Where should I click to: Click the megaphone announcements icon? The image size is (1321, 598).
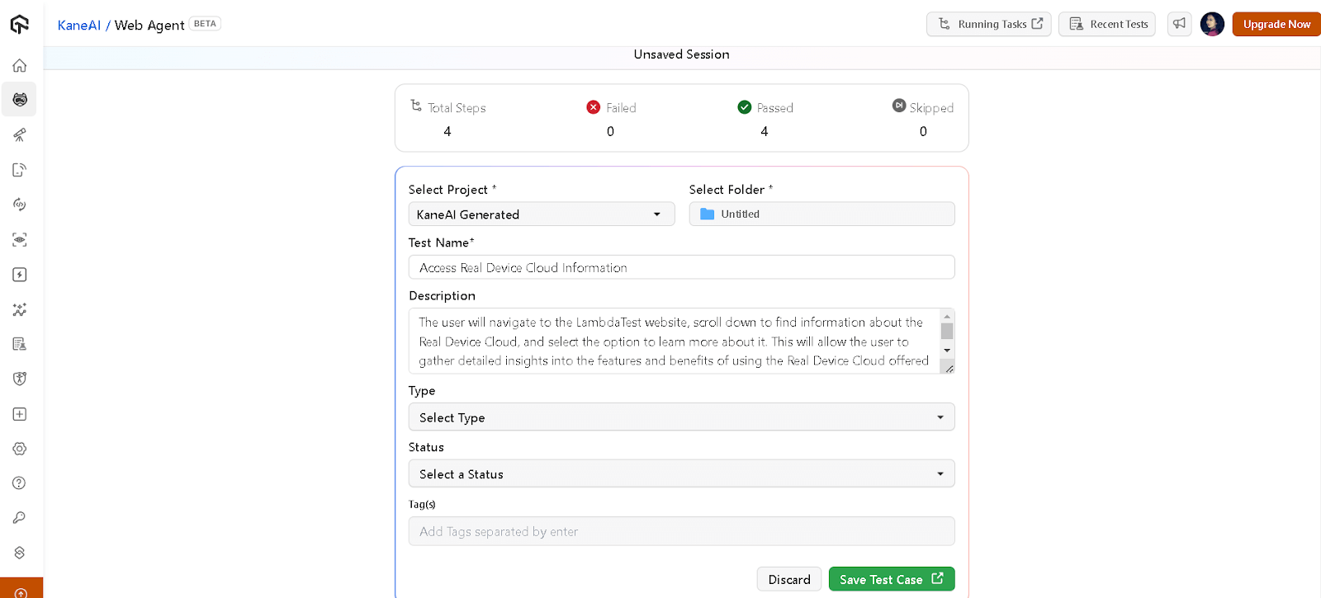pyautogui.click(x=1179, y=24)
